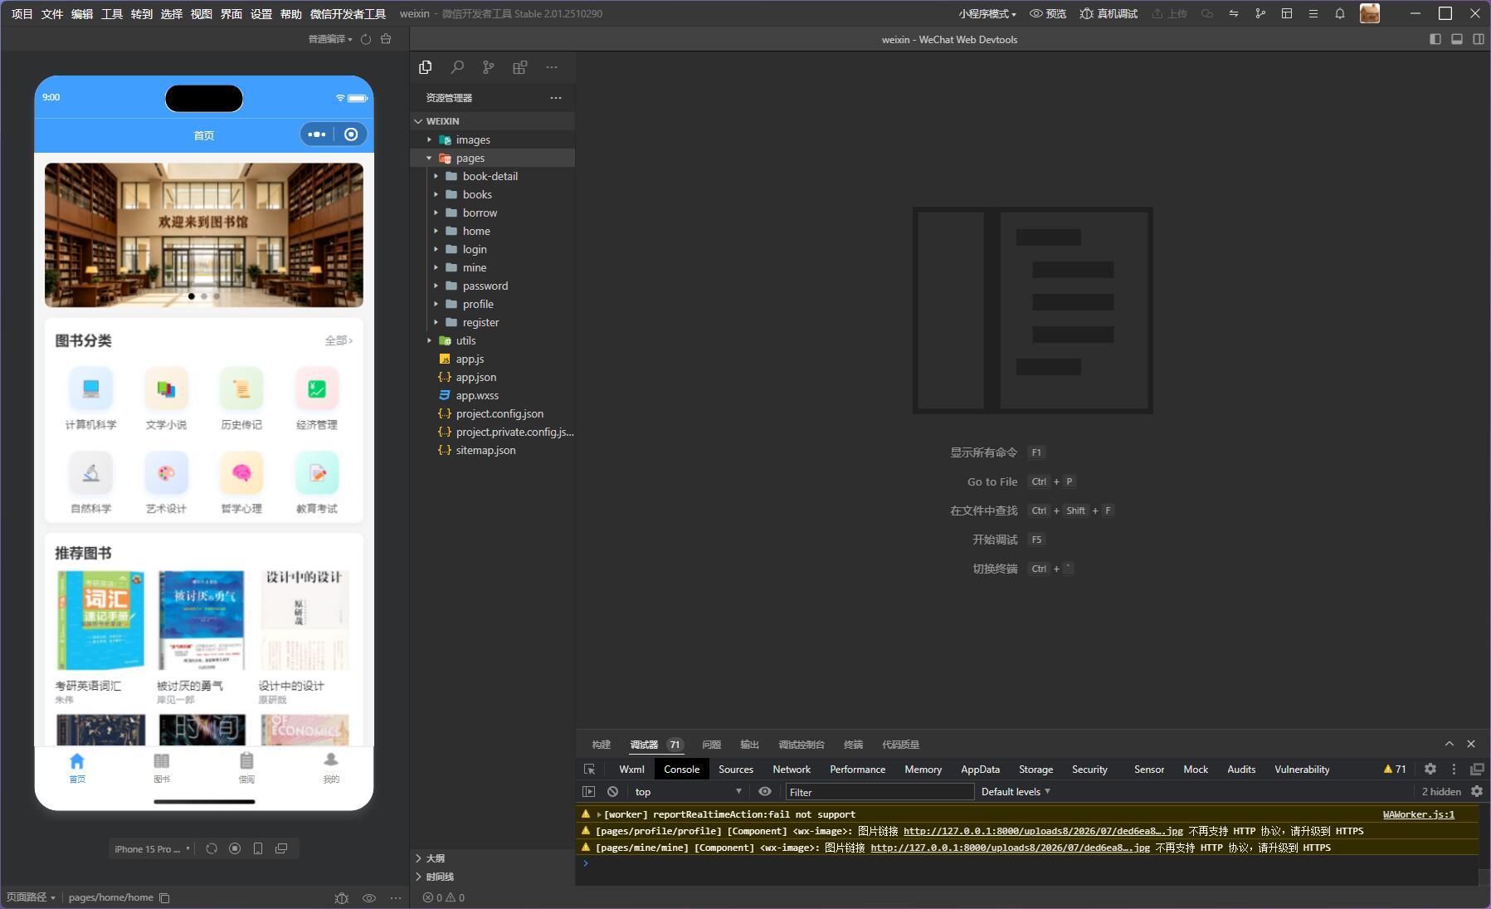Toggle the bottom panel layout icon
The width and height of the screenshot is (1491, 909).
pos(1457,39)
